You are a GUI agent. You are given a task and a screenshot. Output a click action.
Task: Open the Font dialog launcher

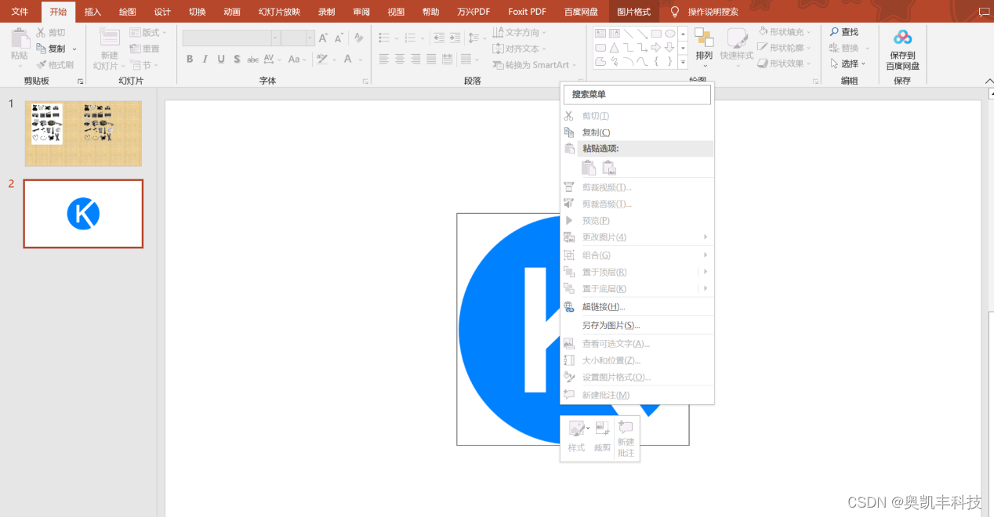(x=366, y=81)
